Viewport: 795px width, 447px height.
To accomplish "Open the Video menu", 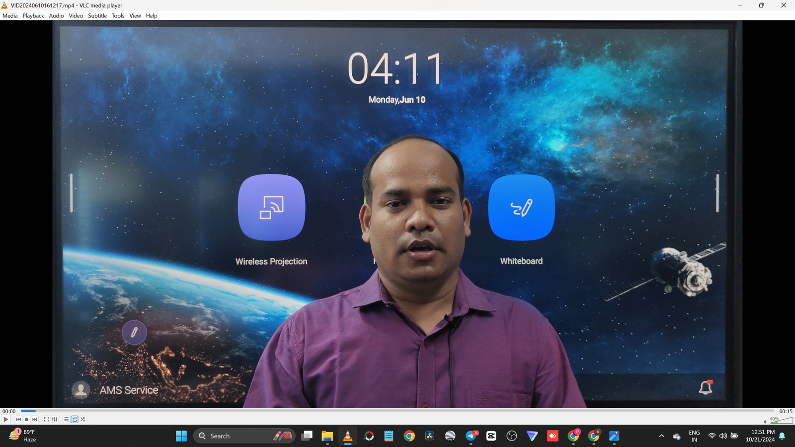I will [x=76, y=16].
